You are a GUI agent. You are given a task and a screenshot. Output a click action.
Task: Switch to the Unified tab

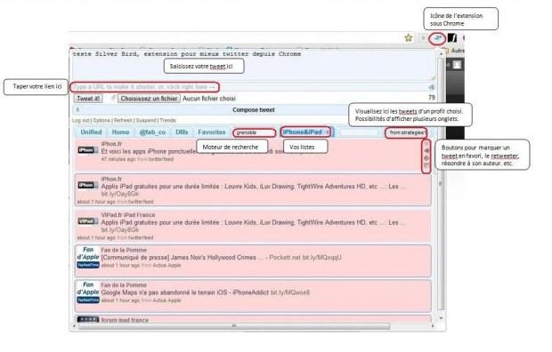(91, 132)
